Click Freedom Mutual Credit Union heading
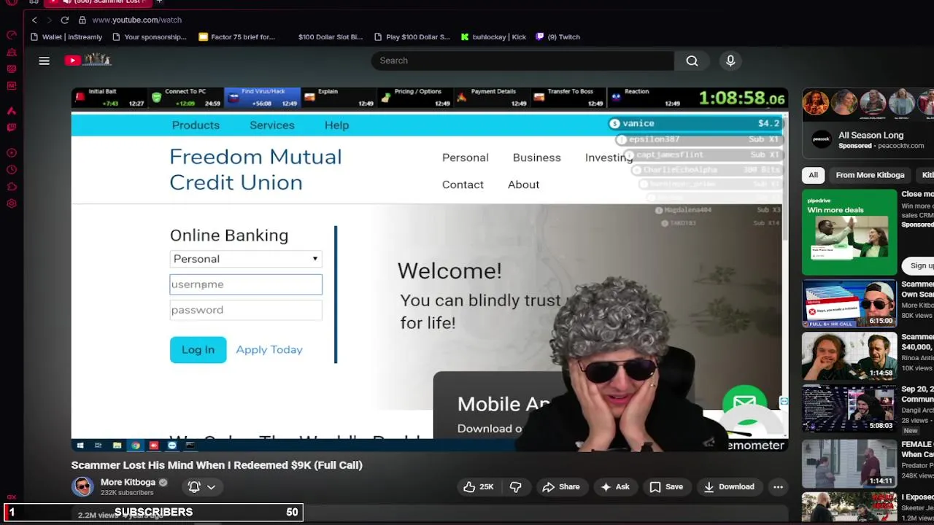Image resolution: width=934 pixels, height=525 pixels. 255,170
